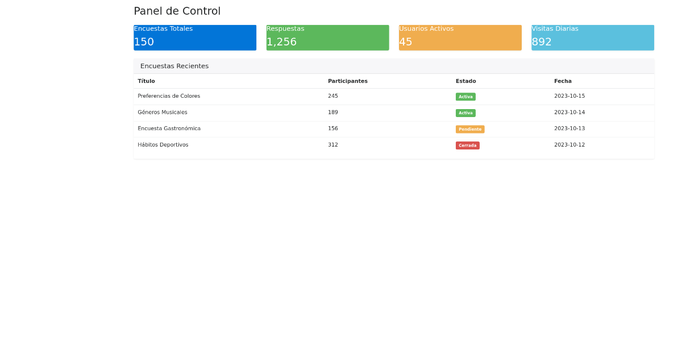Click the red Cerrada status badge

tap(467, 145)
